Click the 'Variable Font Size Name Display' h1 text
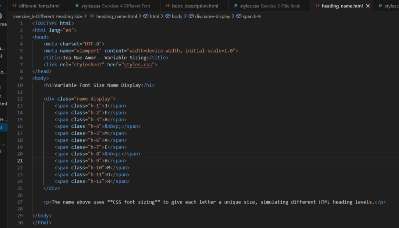Viewport: 399px width, 228px height. point(97,85)
